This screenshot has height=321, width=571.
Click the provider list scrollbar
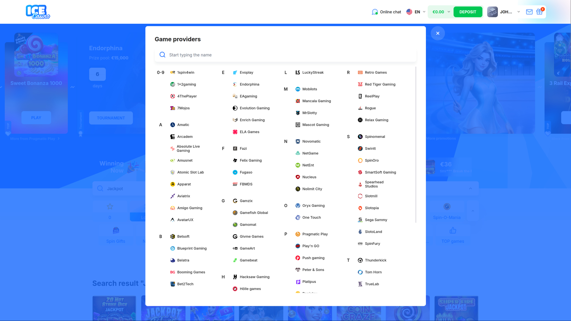pyautogui.click(x=415, y=144)
